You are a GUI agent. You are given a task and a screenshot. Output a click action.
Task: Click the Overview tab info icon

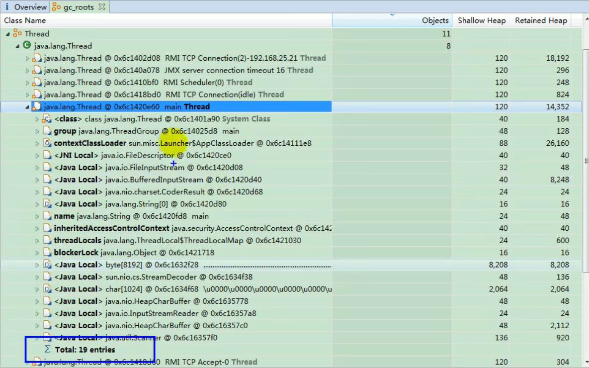7,7
